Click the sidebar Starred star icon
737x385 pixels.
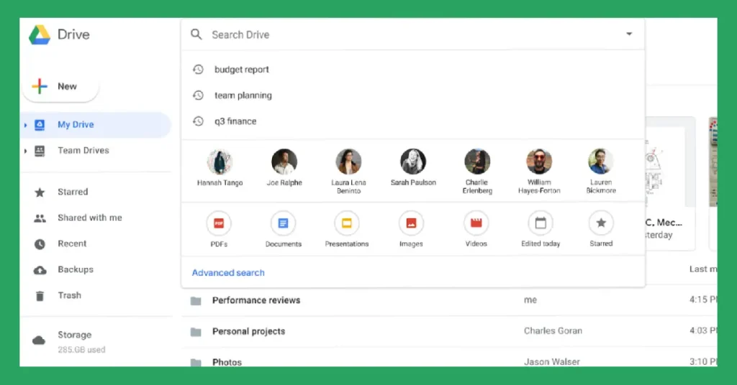[x=40, y=192]
